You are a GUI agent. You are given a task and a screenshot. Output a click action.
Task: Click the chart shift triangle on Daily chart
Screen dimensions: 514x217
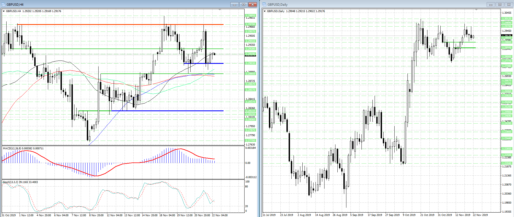tap(476, 10)
